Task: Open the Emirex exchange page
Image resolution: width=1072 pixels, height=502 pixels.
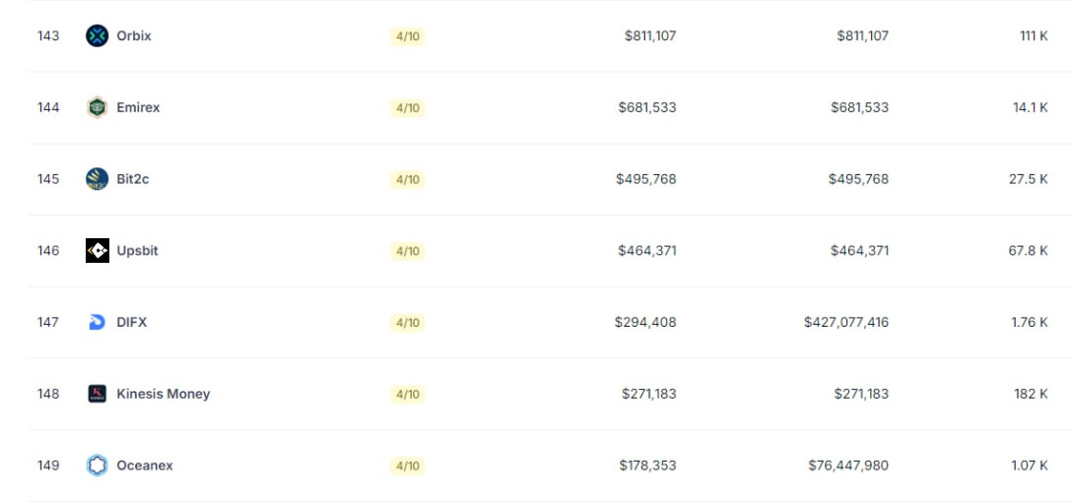Action: 138,107
